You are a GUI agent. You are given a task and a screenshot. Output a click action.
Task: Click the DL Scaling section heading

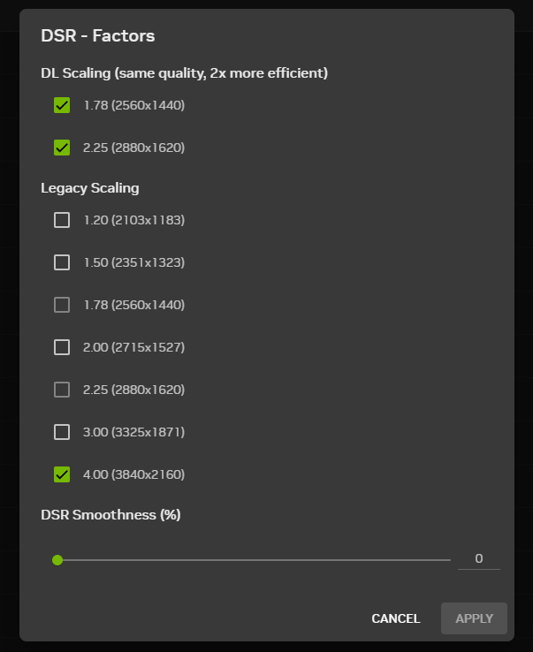tap(184, 72)
